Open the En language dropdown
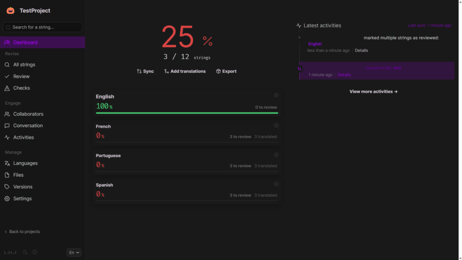The height and width of the screenshot is (260, 462). [74, 253]
